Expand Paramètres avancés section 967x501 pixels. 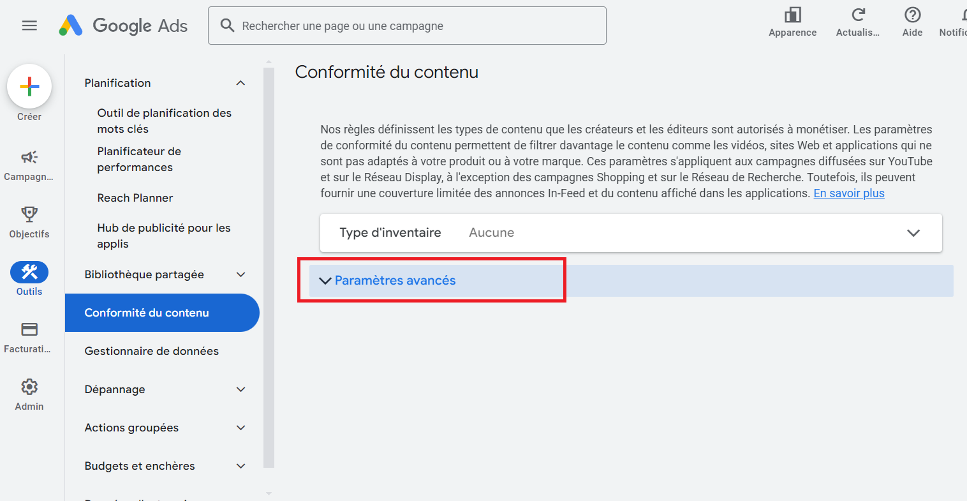pyautogui.click(x=631, y=281)
